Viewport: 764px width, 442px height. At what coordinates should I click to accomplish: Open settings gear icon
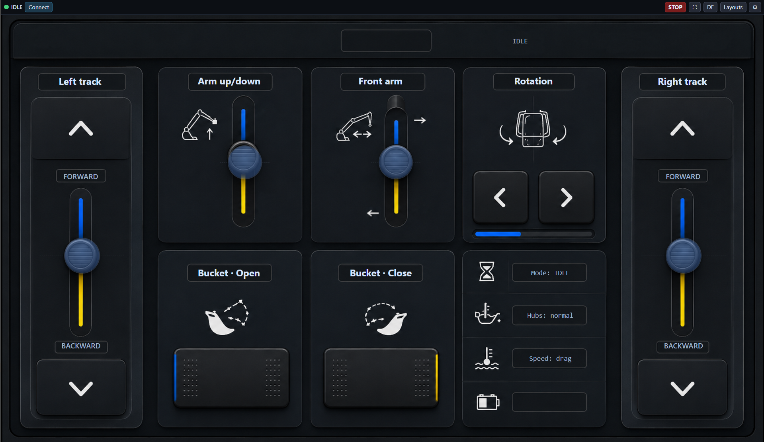click(x=755, y=7)
